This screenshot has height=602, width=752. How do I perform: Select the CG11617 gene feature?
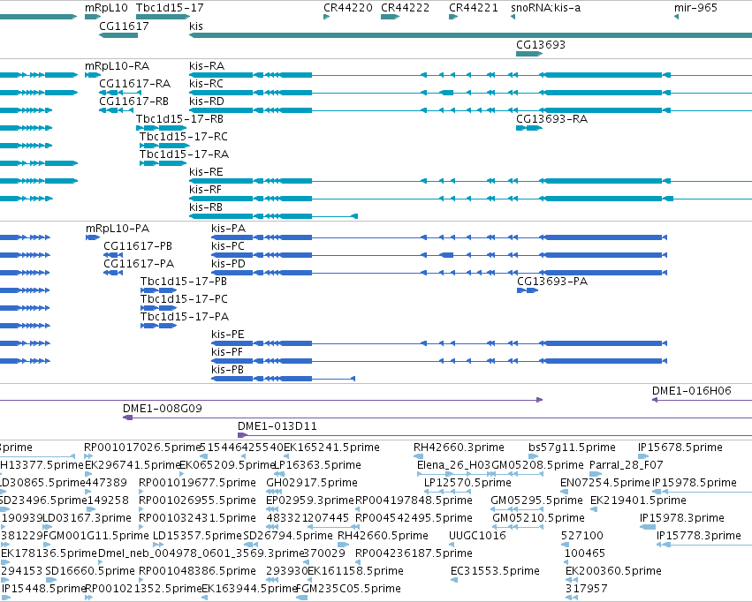click(118, 35)
